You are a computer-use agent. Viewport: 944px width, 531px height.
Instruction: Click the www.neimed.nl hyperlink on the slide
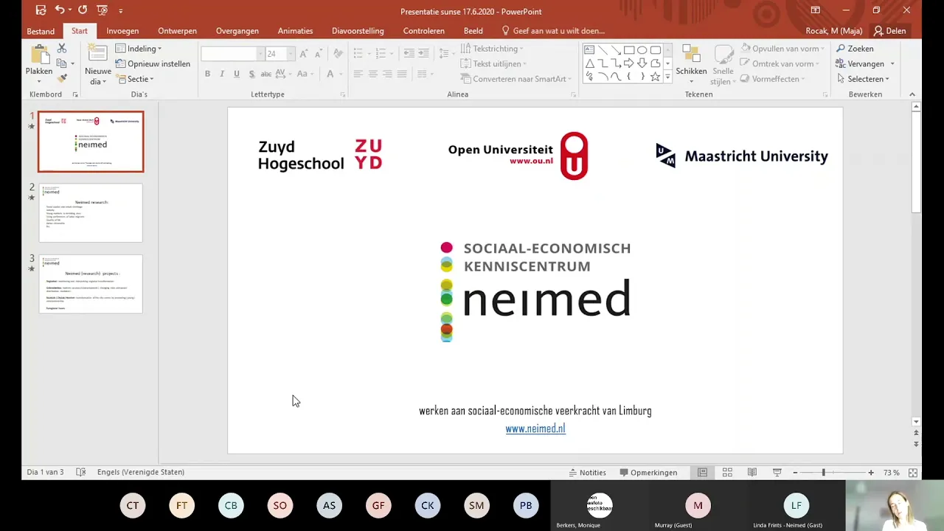[535, 428]
